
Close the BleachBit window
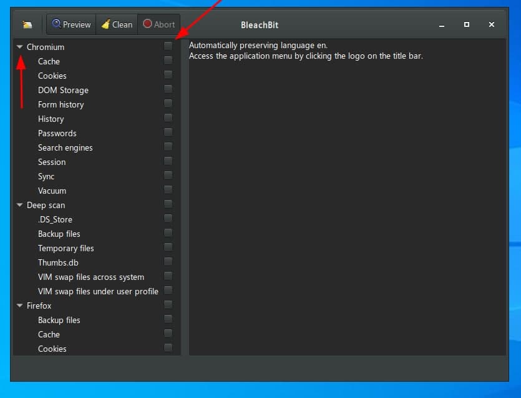[x=492, y=24]
